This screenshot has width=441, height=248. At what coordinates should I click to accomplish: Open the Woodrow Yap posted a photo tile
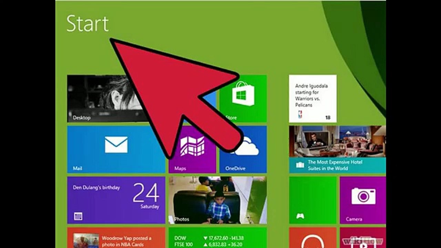(x=116, y=238)
